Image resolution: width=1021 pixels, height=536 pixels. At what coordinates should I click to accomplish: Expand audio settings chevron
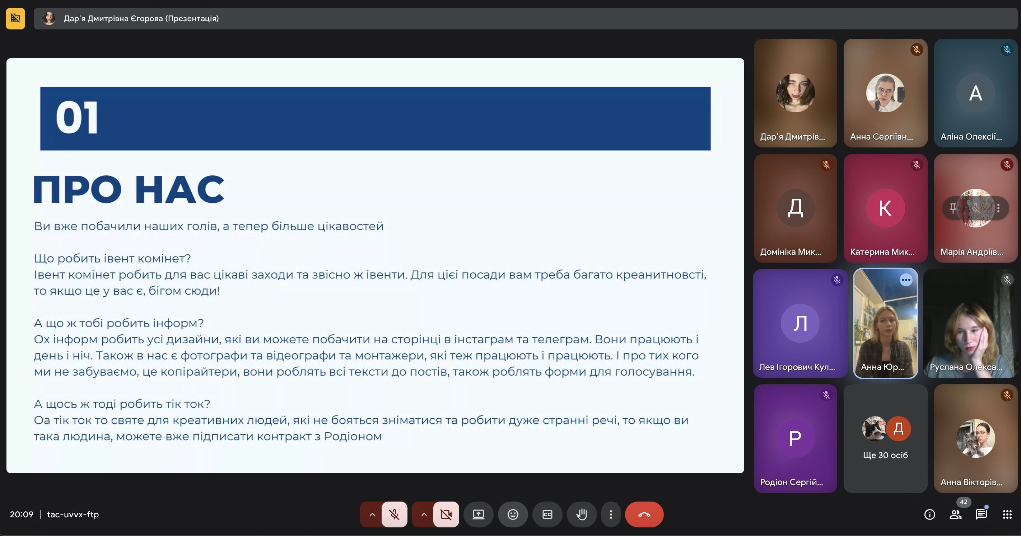point(372,514)
